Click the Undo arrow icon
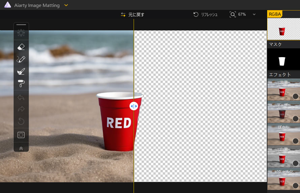 click(21, 98)
